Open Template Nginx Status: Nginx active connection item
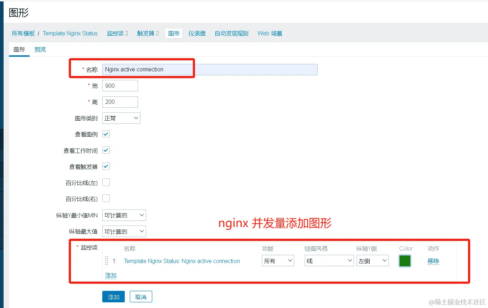 click(x=182, y=261)
